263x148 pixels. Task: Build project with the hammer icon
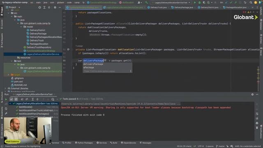146,2
